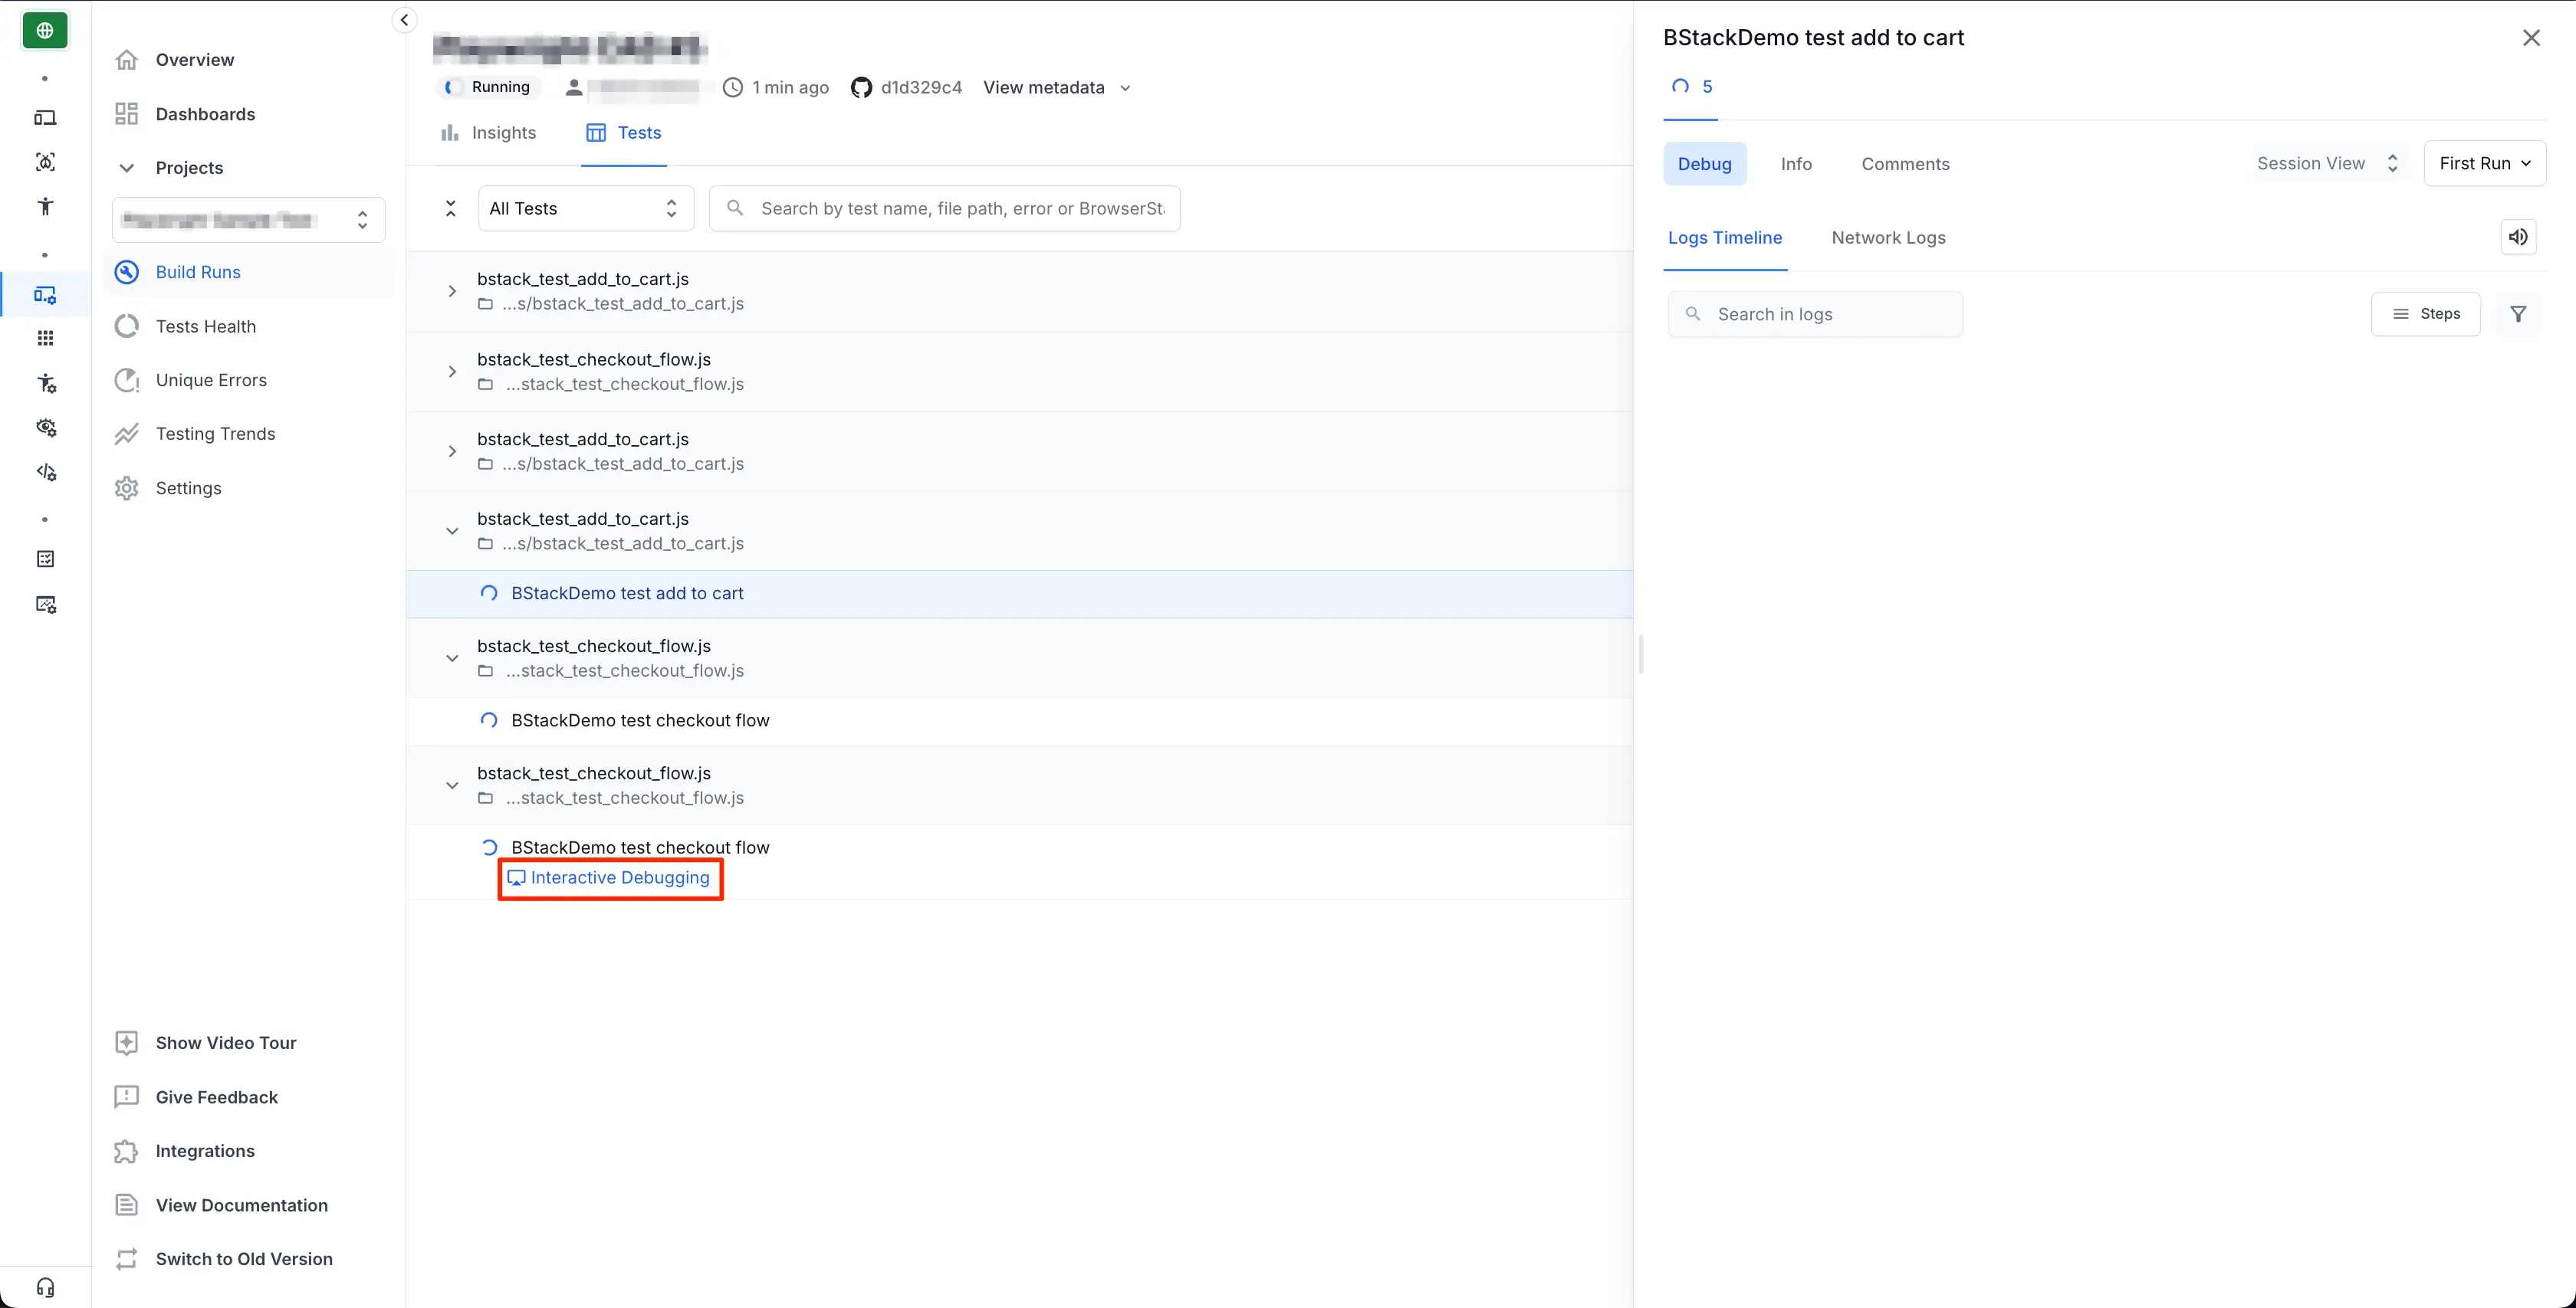The height and width of the screenshot is (1308, 2576).
Task: Click the Unique Errors icon in sidebar
Action: (x=127, y=379)
